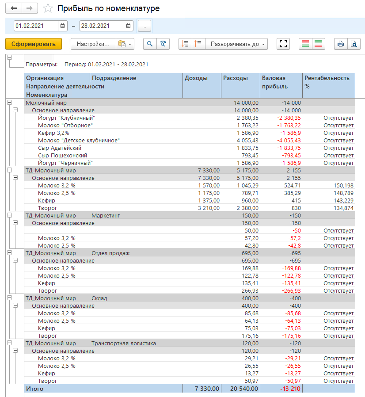This screenshot has width=365, height=397.
Task: Add report to favorites with star icon
Action: 48,8
